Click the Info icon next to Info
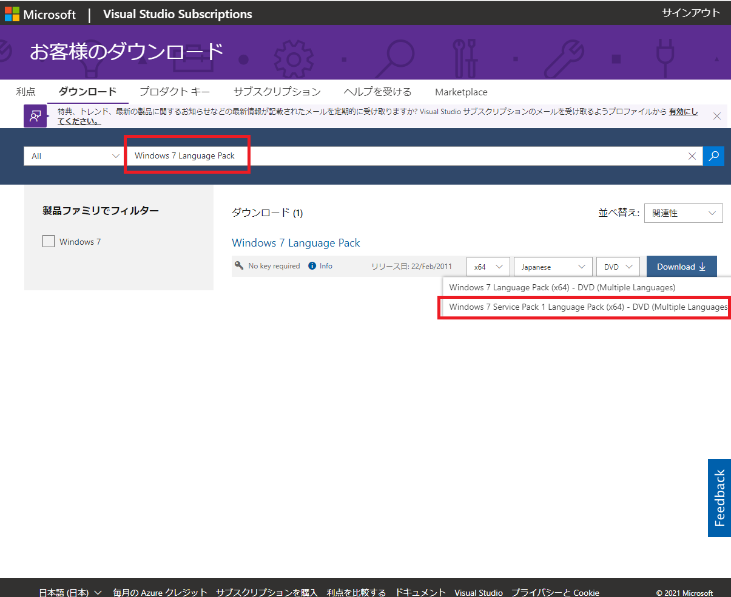Screen dimensions: 731x597 coord(312,266)
